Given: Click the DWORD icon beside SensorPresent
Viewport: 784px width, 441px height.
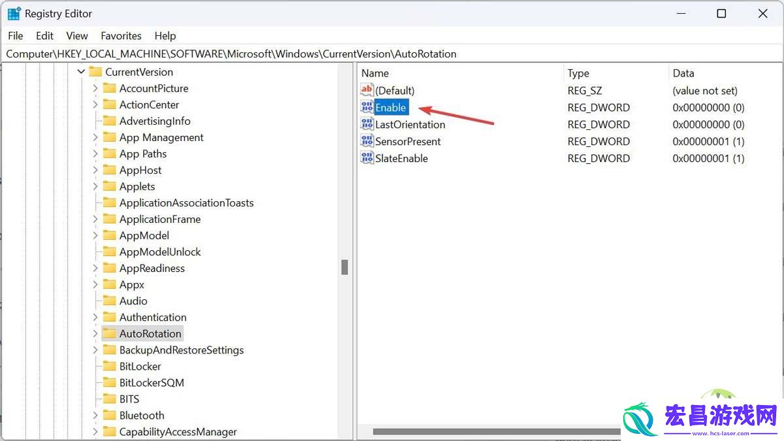Looking at the screenshot, I should pos(367,141).
